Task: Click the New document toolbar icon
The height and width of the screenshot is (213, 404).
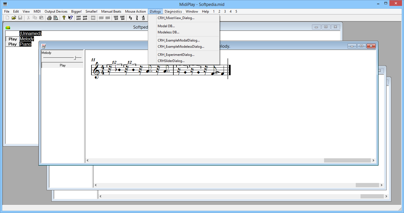Action: tap(8, 18)
